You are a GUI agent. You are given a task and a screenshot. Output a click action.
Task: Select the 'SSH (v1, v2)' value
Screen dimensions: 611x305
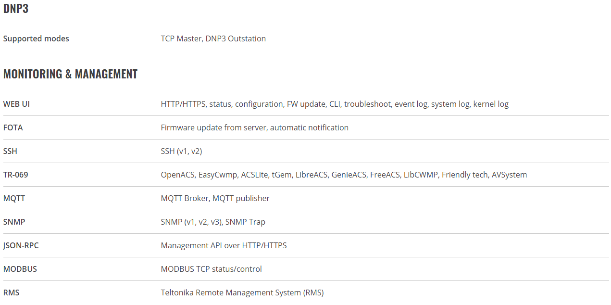(181, 151)
